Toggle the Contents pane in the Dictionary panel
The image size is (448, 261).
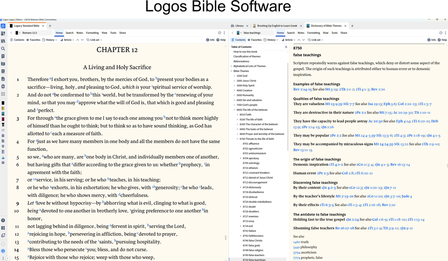[239, 40]
